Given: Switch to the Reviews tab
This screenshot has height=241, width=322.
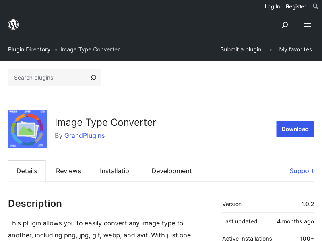Looking at the screenshot, I should click(x=68, y=171).
